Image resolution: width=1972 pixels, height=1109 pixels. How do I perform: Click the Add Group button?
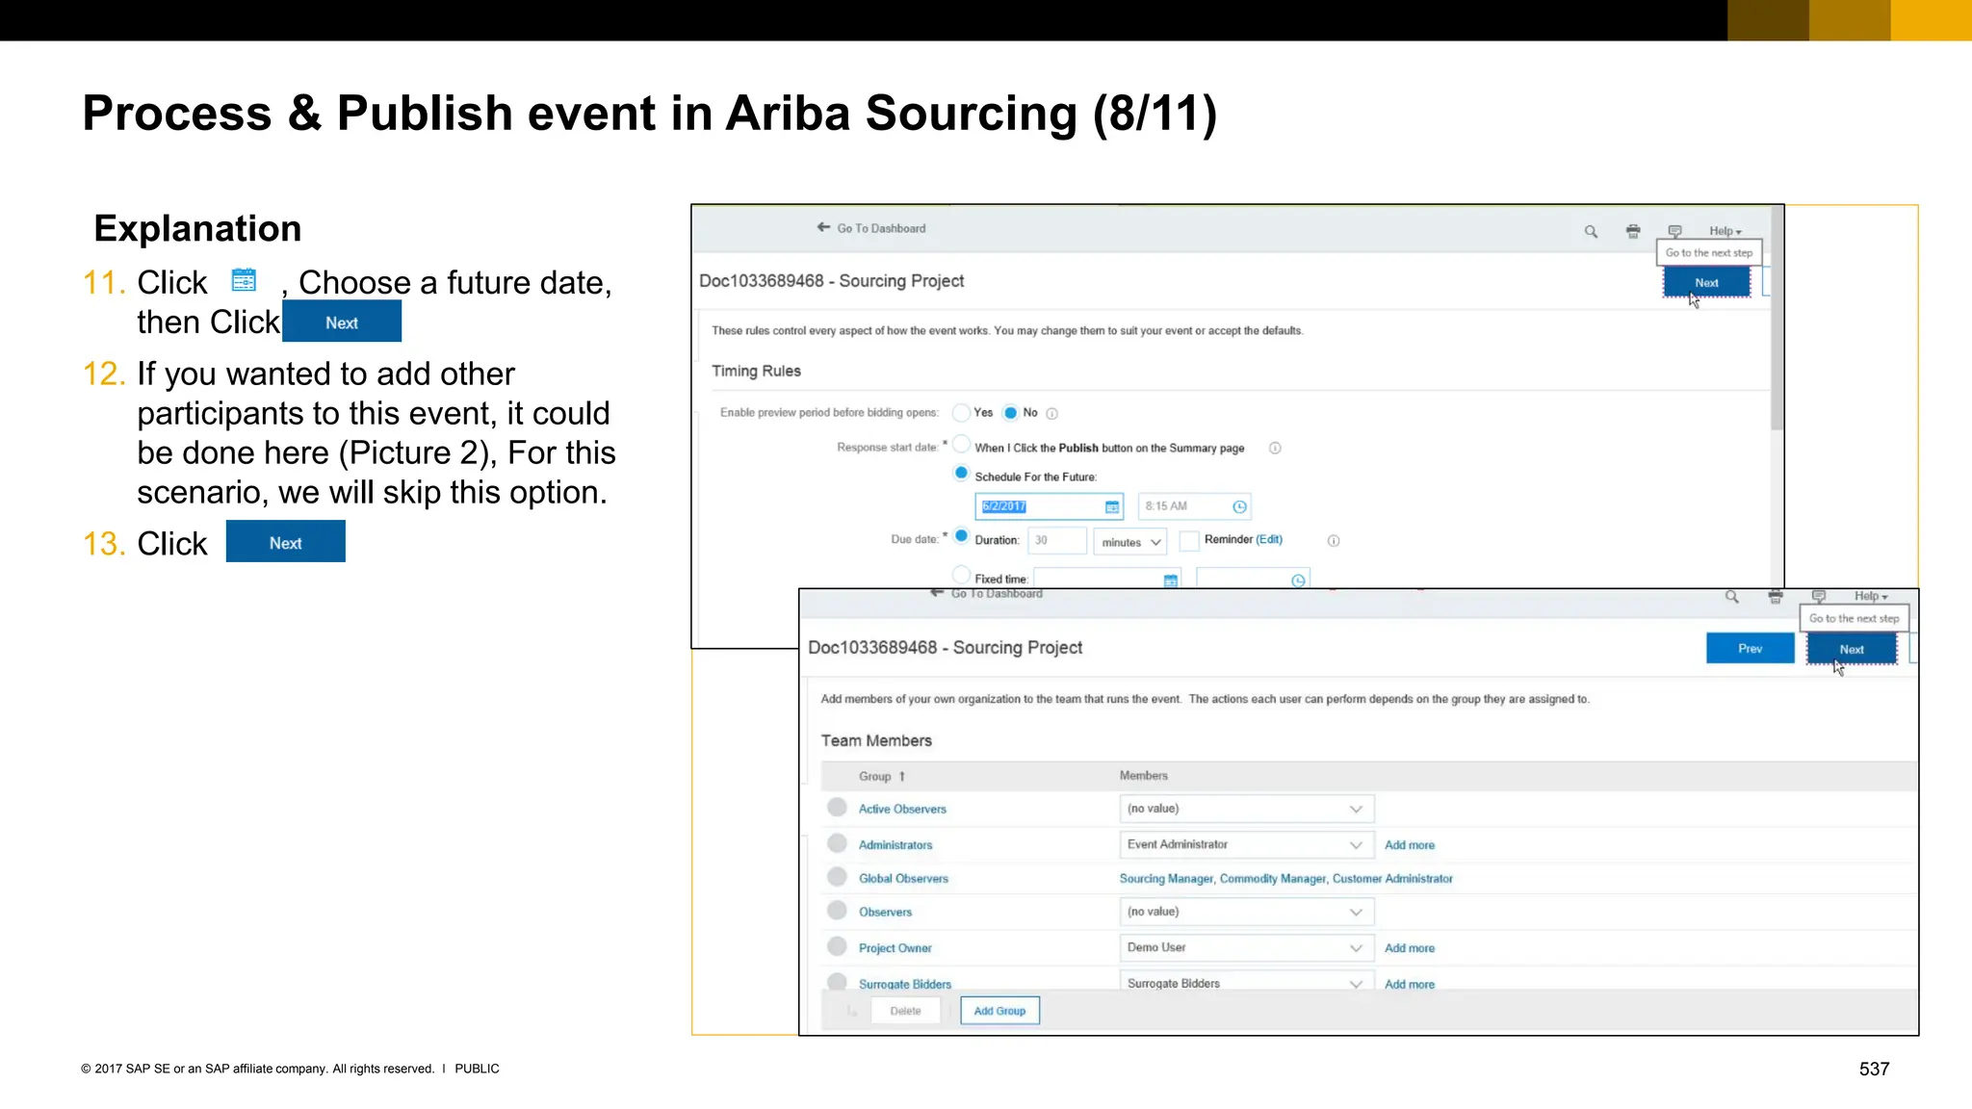tap(999, 1011)
